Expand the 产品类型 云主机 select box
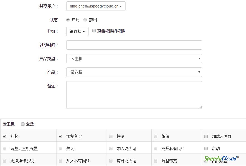The height and width of the screenshot is (166, 246). pos(134,59)
